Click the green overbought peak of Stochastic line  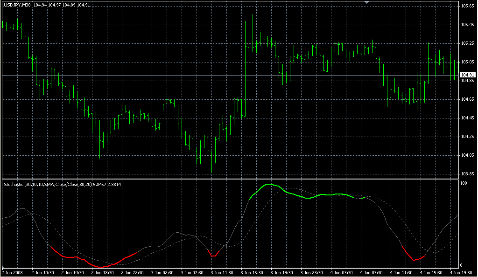click(269, 185)
